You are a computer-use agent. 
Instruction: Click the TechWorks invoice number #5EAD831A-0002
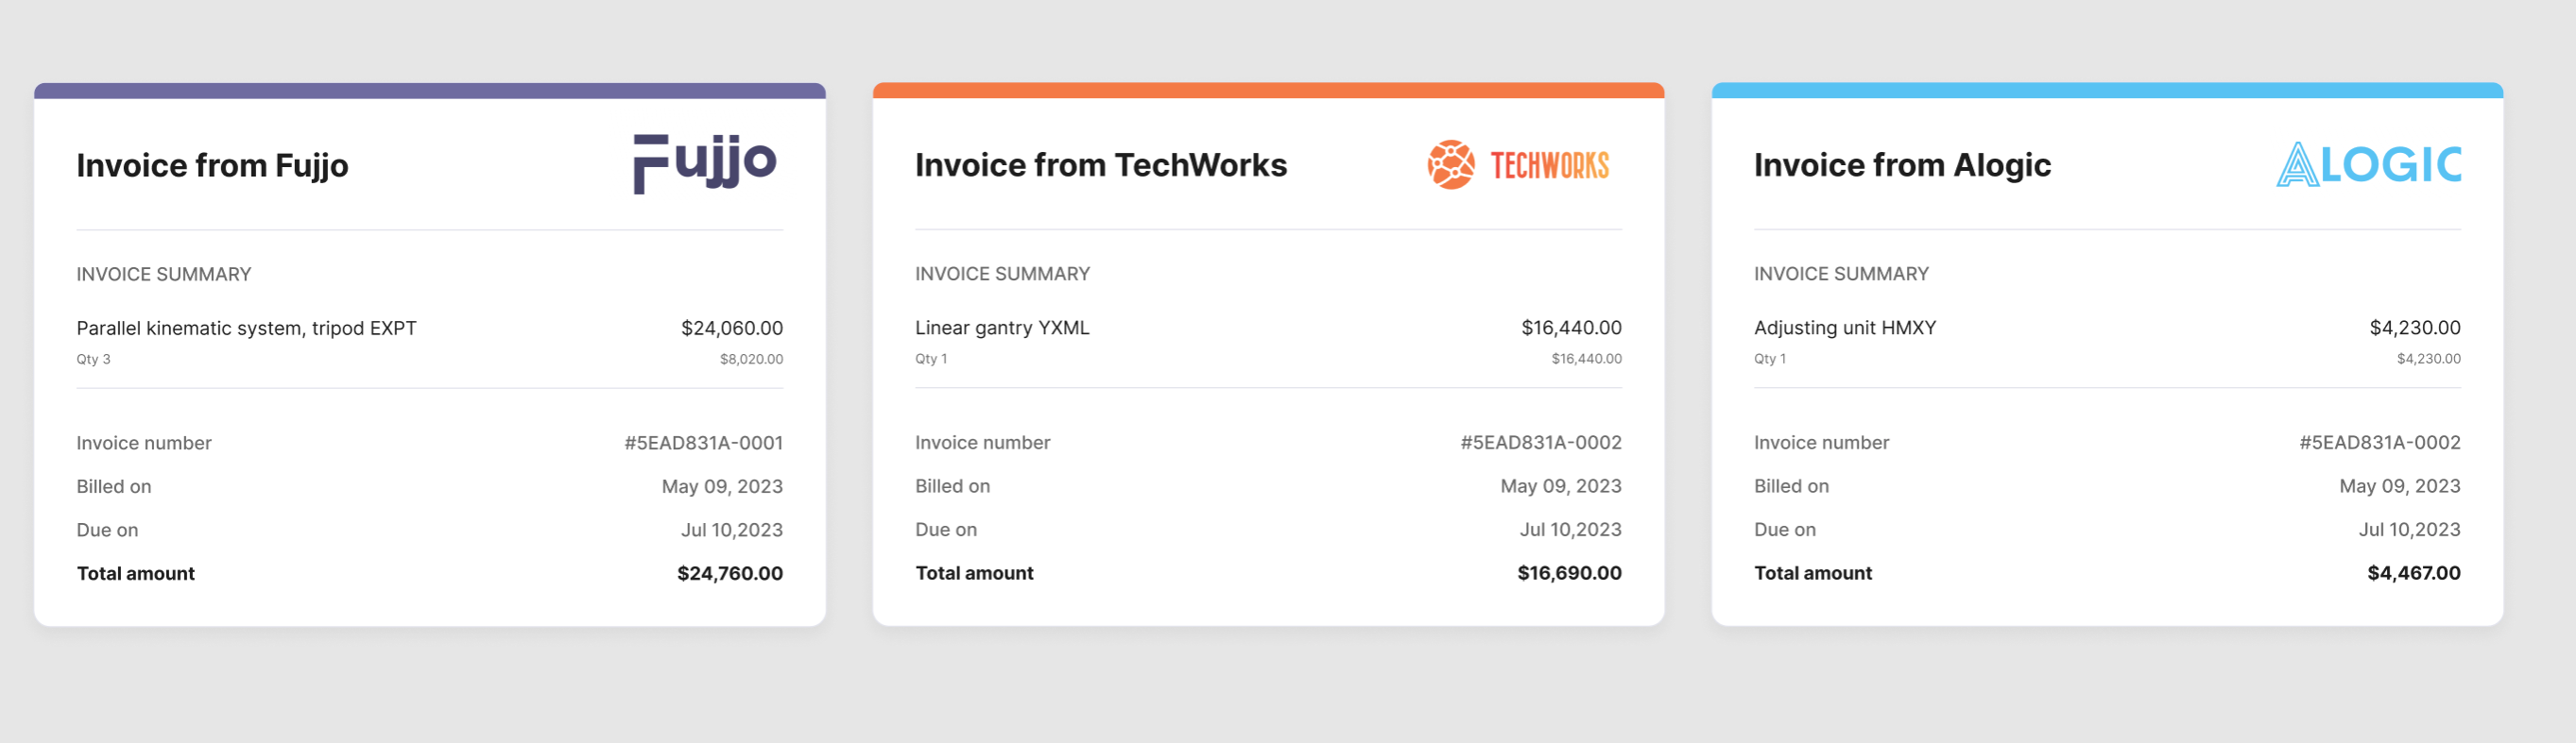pos(1541,443)
